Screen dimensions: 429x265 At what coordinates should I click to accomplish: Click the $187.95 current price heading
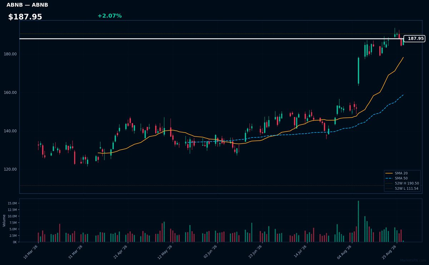(x=25, y=17)
